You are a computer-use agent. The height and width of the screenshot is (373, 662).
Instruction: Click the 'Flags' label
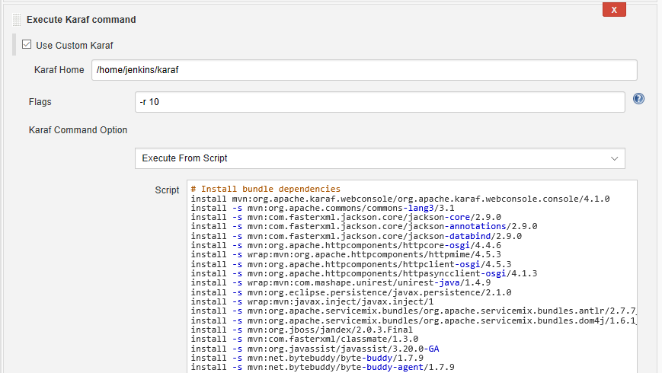(x=40, y=102)
